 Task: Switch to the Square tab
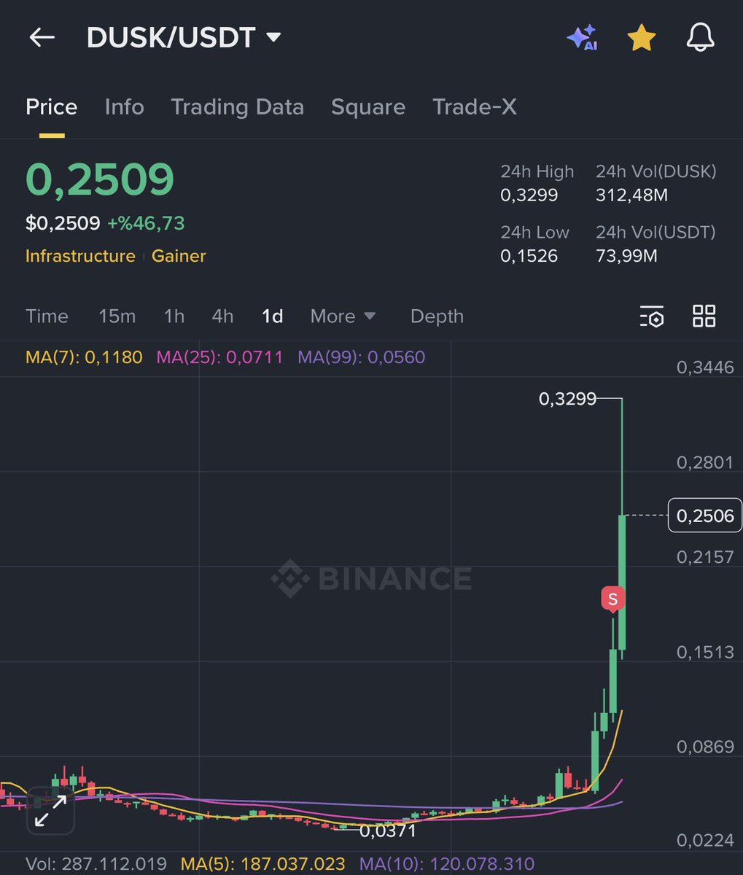pyautogui.click(x=367, y=107)
